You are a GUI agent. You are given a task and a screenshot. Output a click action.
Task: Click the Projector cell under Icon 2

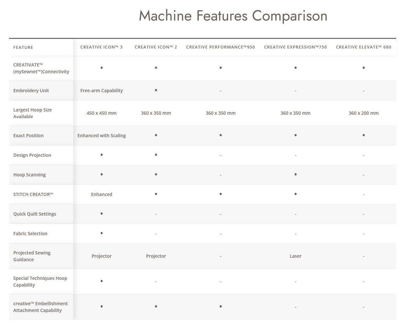coord(156,256)
